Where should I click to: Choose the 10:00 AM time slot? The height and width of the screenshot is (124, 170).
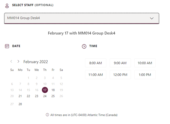pos(145,63)
